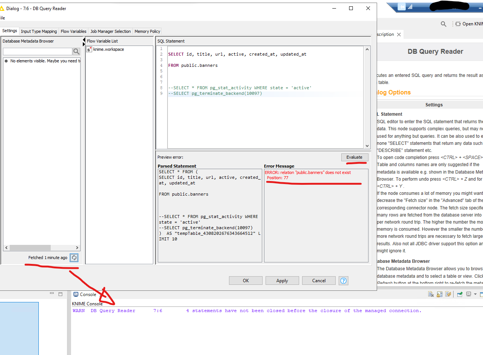Pin the console with the pin icon
Screen dimensions: 483x355
460,294
